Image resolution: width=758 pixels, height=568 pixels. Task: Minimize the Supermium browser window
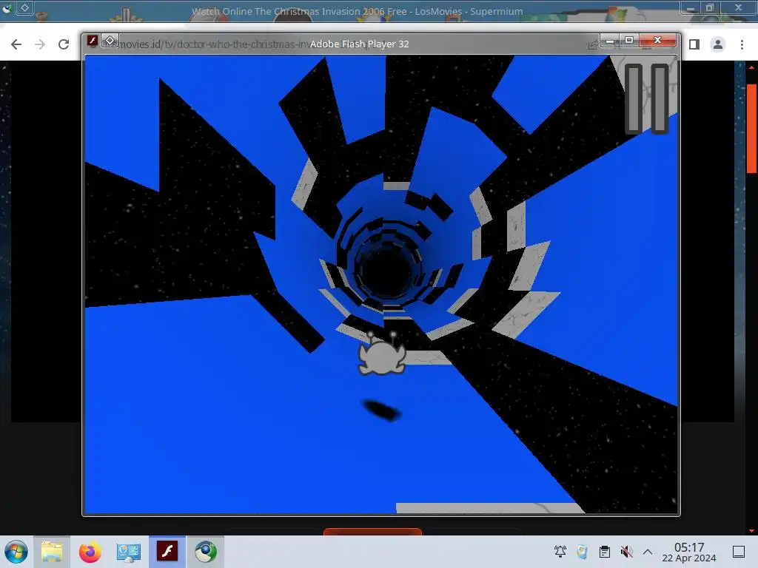(x=691, y=7)
